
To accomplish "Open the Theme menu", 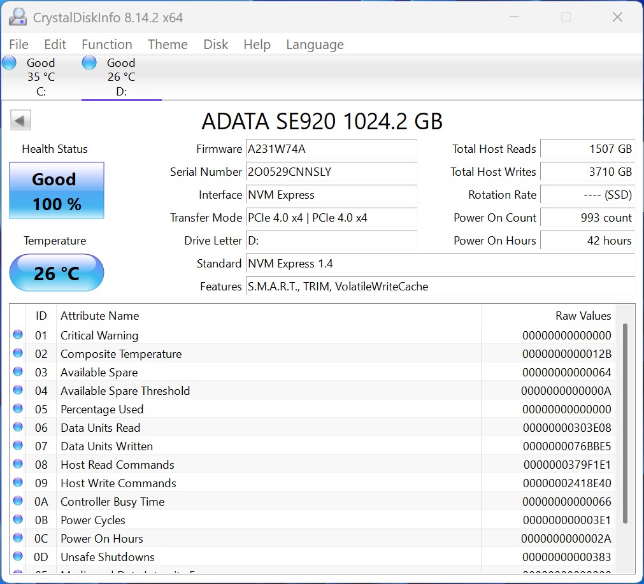I will 168,45.
